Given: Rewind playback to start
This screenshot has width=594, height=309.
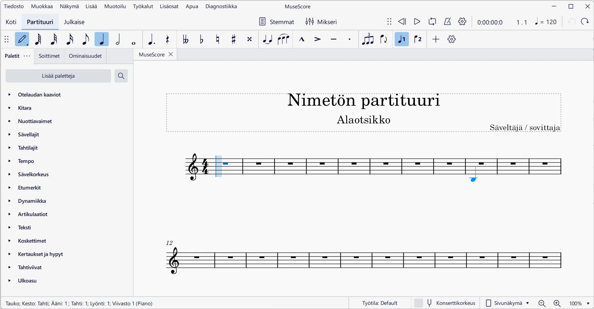Looking at the screenshot, I should pos(402,22).
